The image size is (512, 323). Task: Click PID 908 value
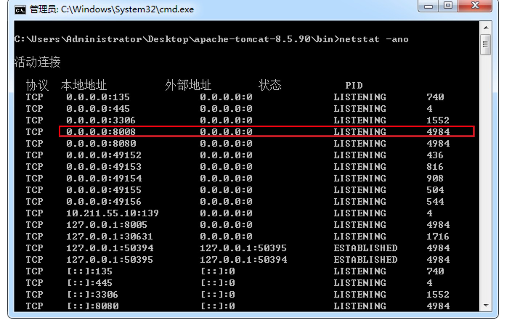[x=435, y=179]
